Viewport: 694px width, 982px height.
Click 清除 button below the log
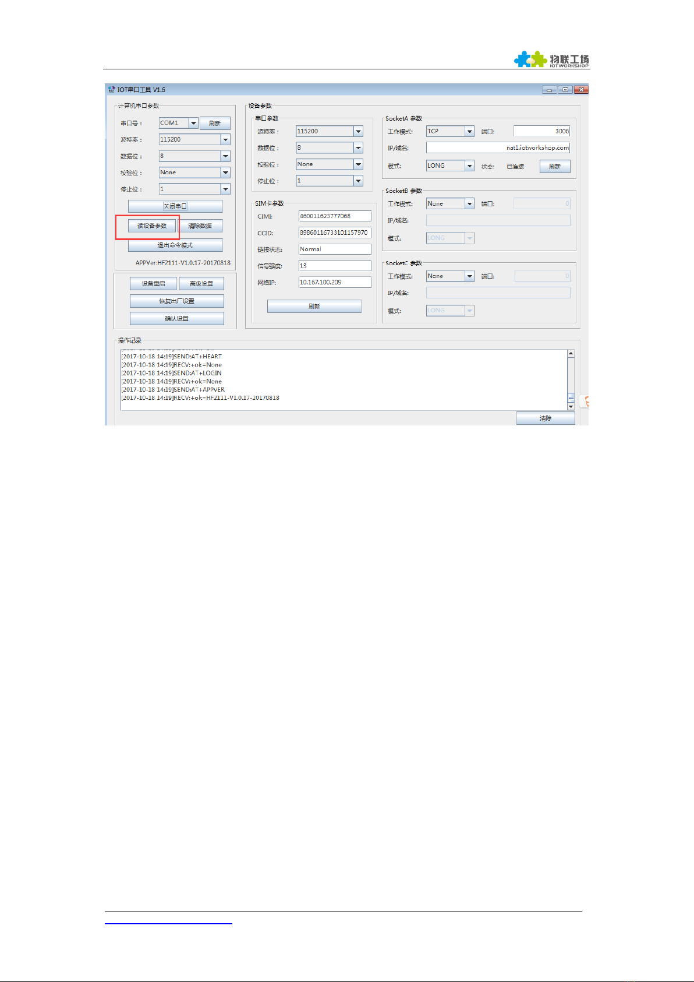point(546,418)
